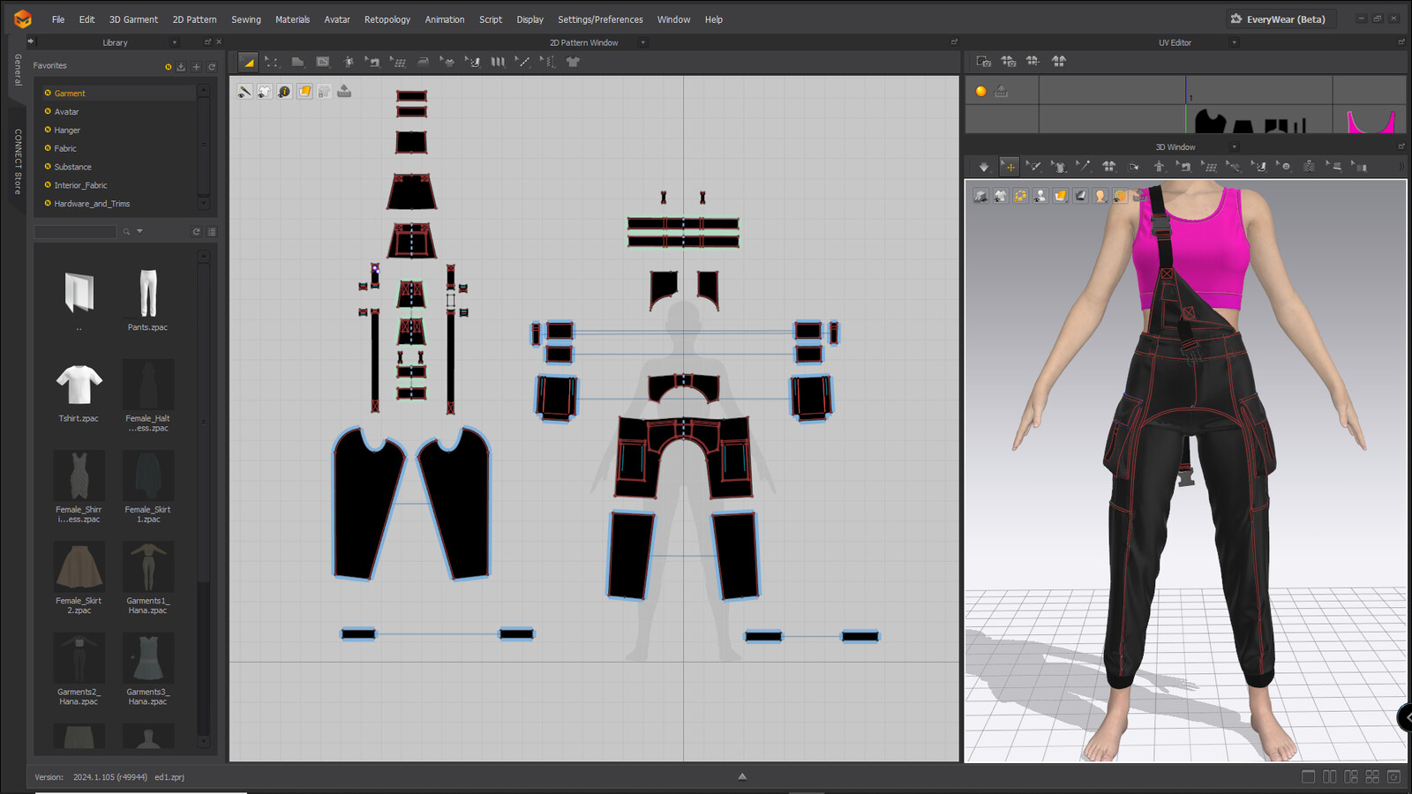Viewport: 1412px width, 794px height.
Task: Open the Materials menu
Action: click(292, 19)
